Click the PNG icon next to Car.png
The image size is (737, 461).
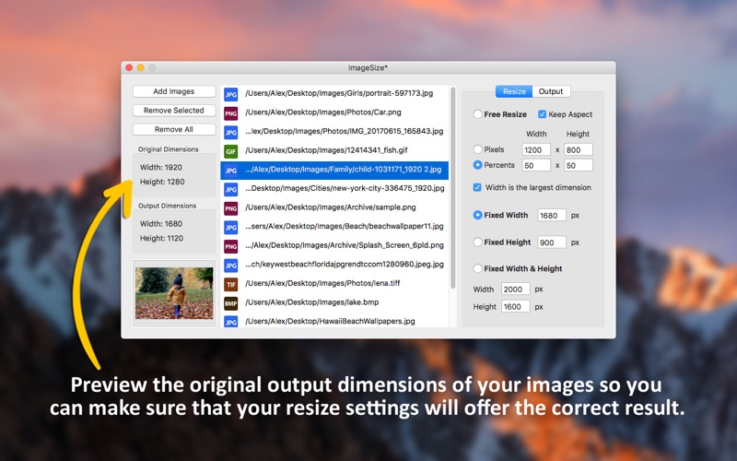(x=231, y=112)
